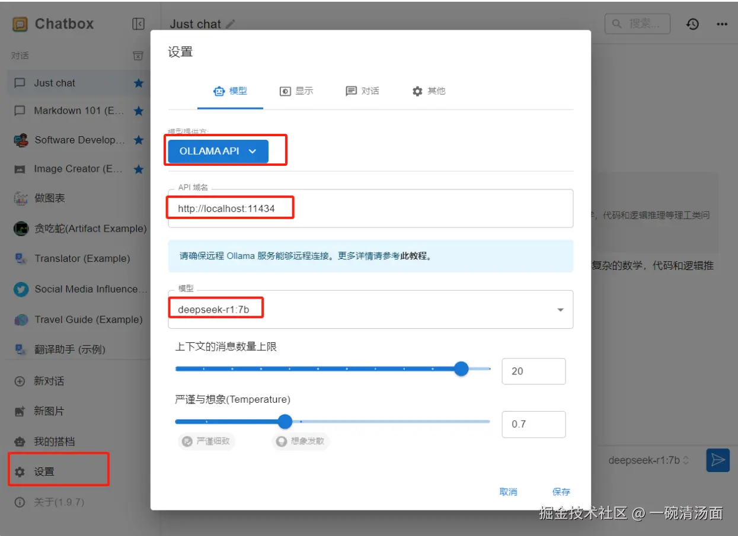Viewport: 738px width, 536px height.
Task: Open the Translator (Example) conversation
Action: pyautogui.click(x=79, y=259)
